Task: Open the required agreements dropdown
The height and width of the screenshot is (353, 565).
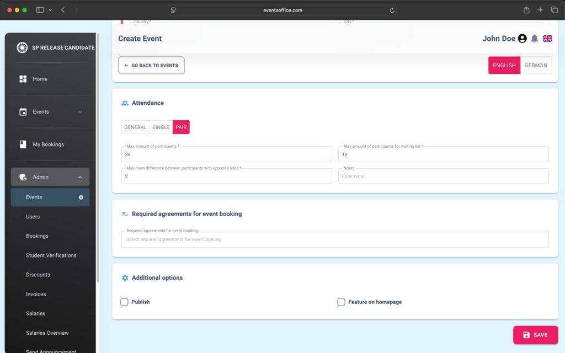Action: click(x=334, y=239)
